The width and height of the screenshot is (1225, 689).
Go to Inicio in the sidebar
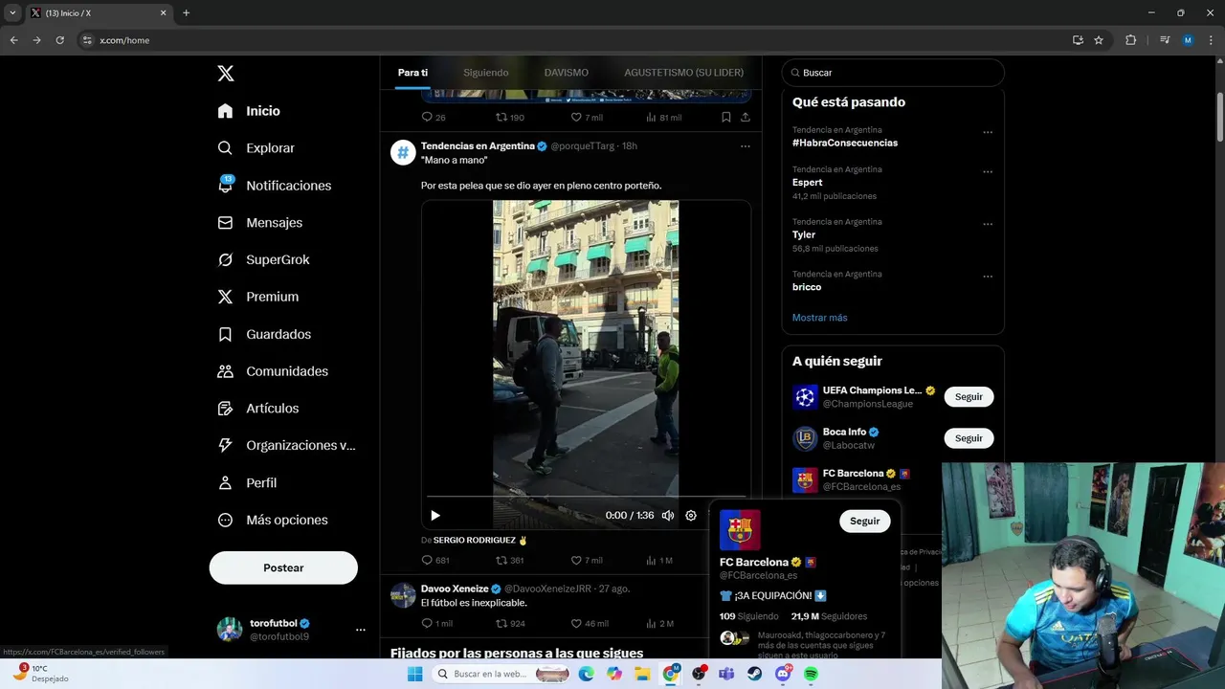coord(249,111)
